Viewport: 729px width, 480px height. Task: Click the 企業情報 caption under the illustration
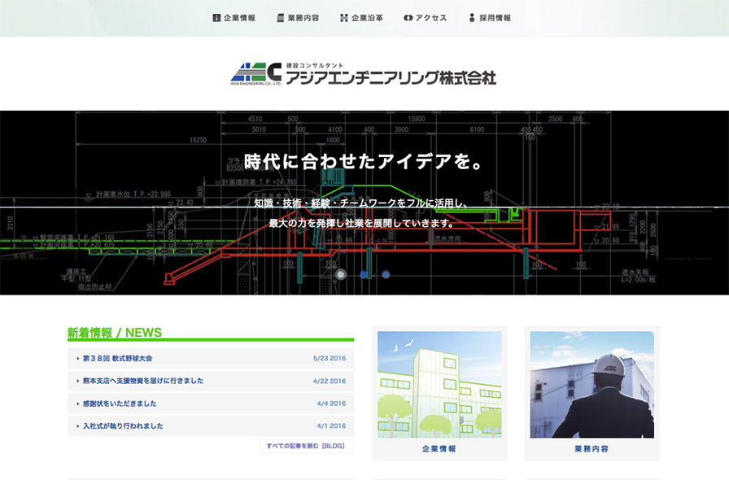439,449
